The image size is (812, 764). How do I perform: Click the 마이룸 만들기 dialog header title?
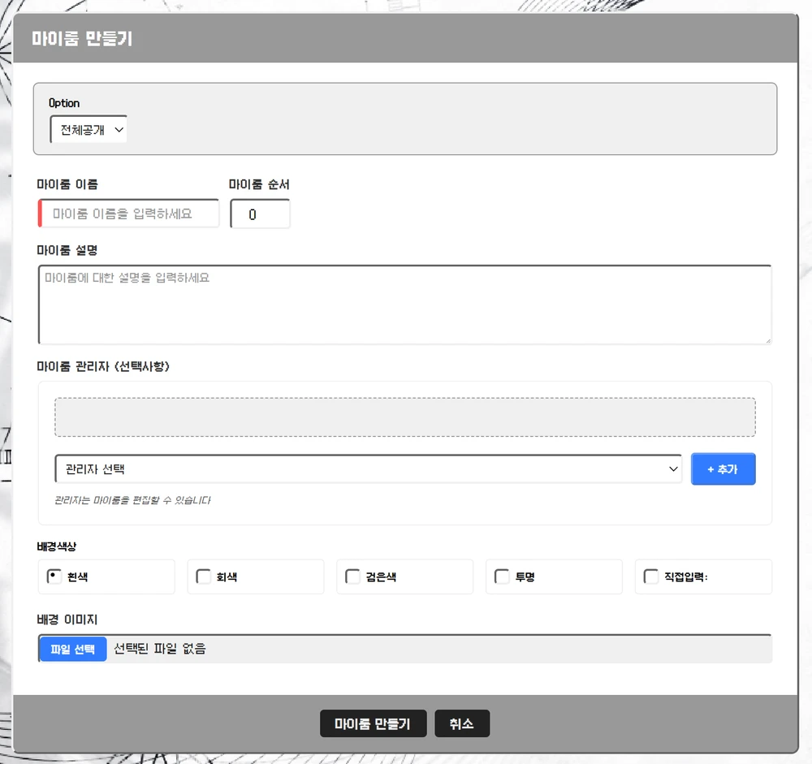pos(82,39)
